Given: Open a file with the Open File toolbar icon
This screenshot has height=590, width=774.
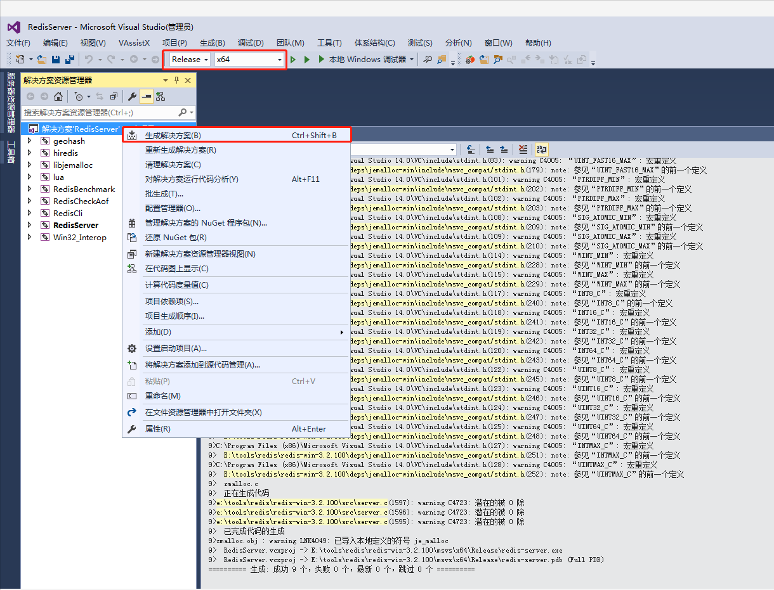Looking at the screenshot, I should coord(41,59).
